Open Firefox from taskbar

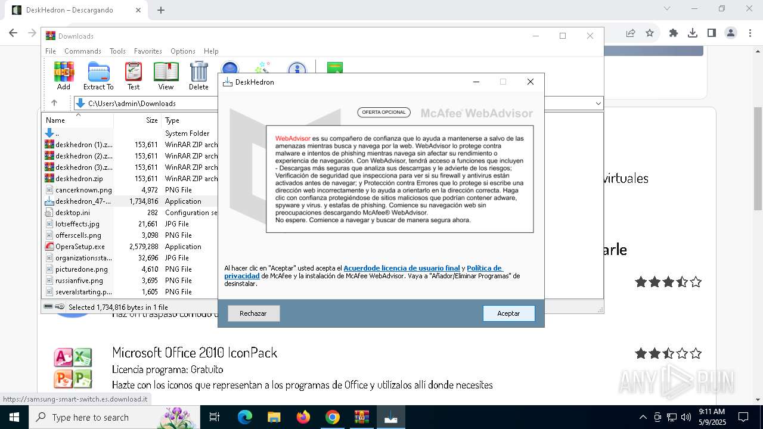tap(303, 417)
